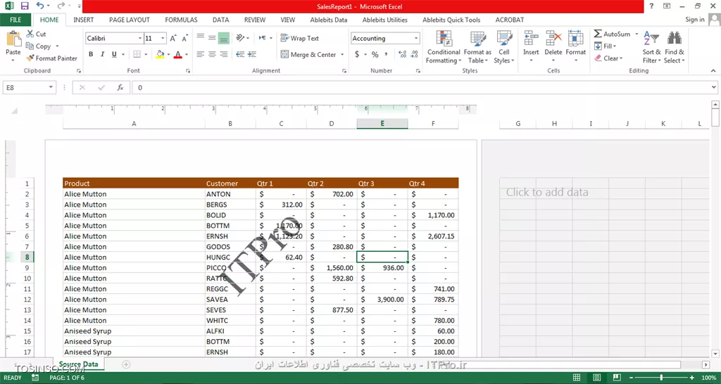
Task: Click into the formula bar input
Action: click(421, 87)
